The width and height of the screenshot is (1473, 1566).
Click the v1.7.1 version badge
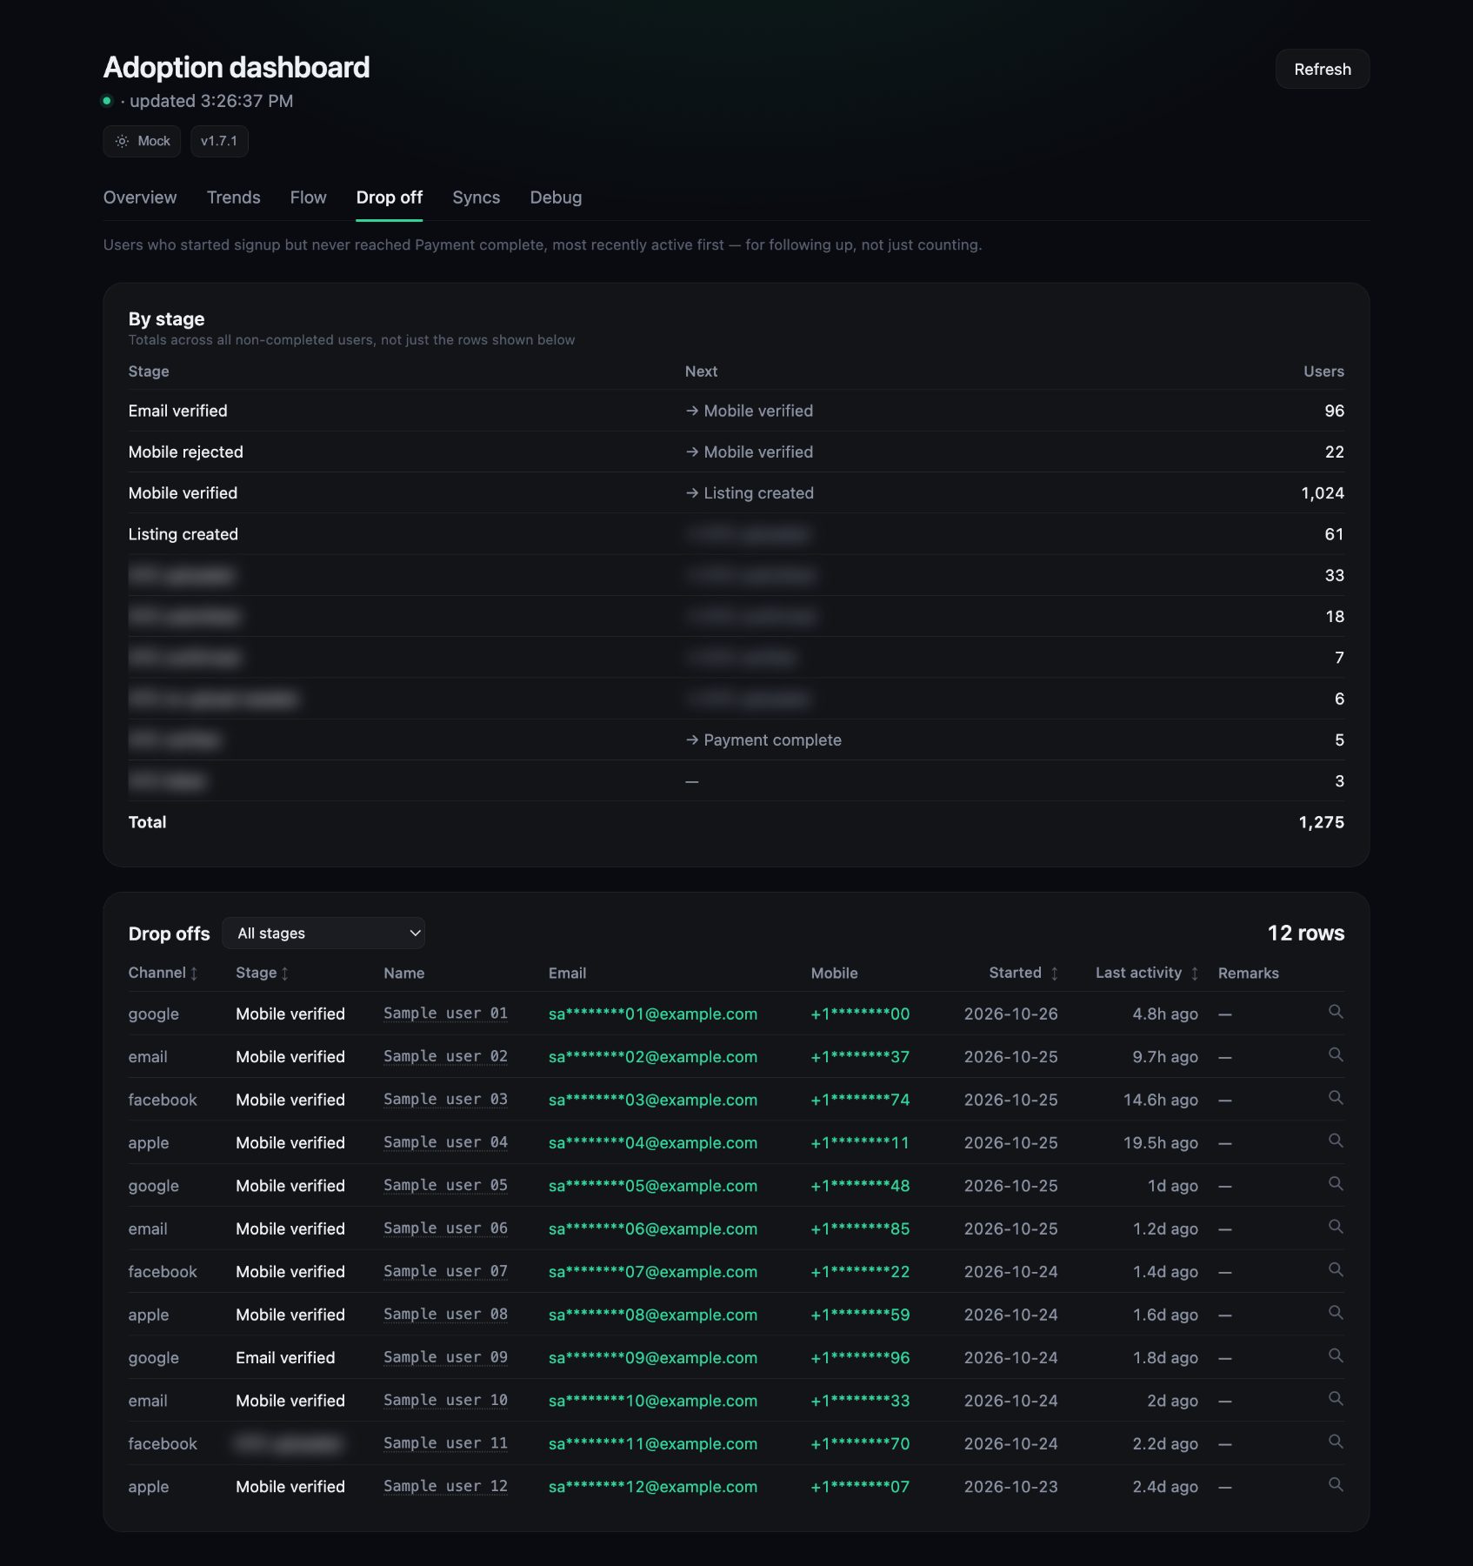219,141
